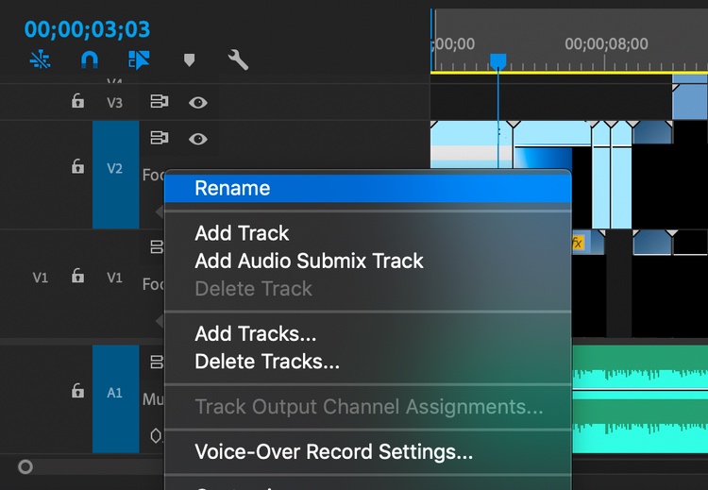
Task: Click the blue playhead marker on ruler
Action: point(497,61)
